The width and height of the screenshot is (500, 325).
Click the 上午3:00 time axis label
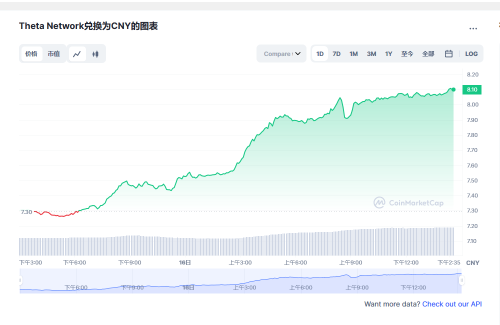pyautogui.click(x=240, y=262)
